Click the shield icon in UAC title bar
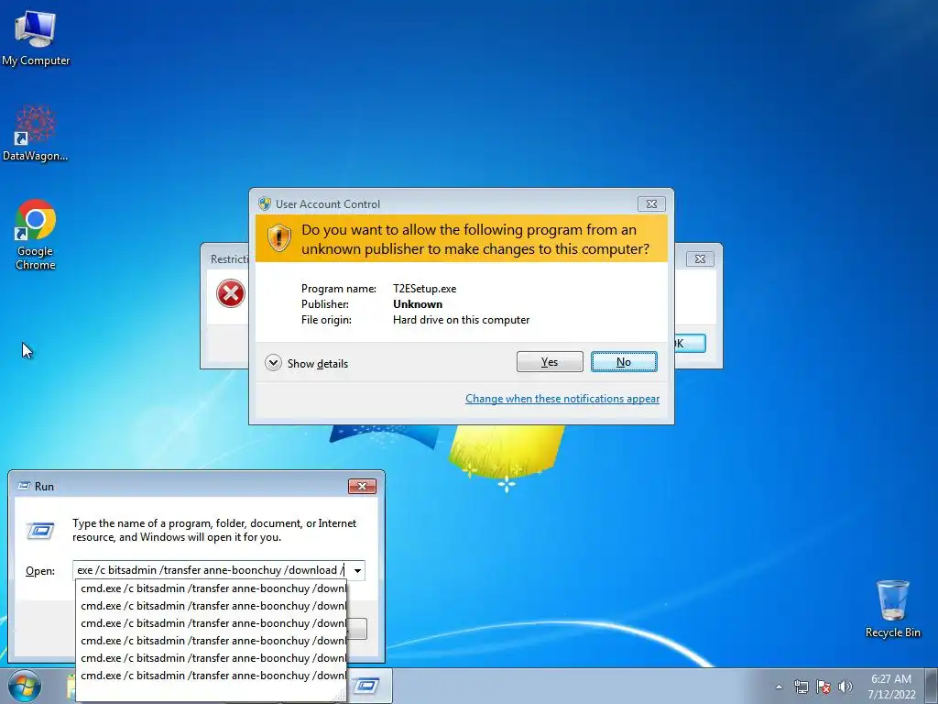 coord(265,203)
